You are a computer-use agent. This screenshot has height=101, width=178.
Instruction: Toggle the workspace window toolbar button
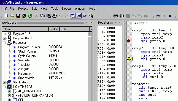[x=72, y=16]
